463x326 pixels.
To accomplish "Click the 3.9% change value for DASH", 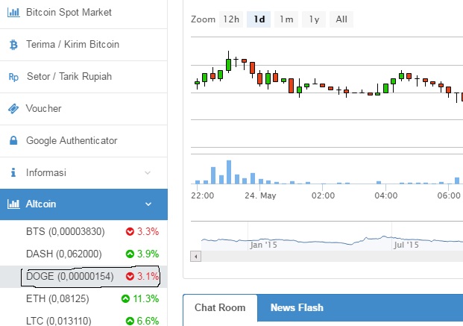I will 148,254.
